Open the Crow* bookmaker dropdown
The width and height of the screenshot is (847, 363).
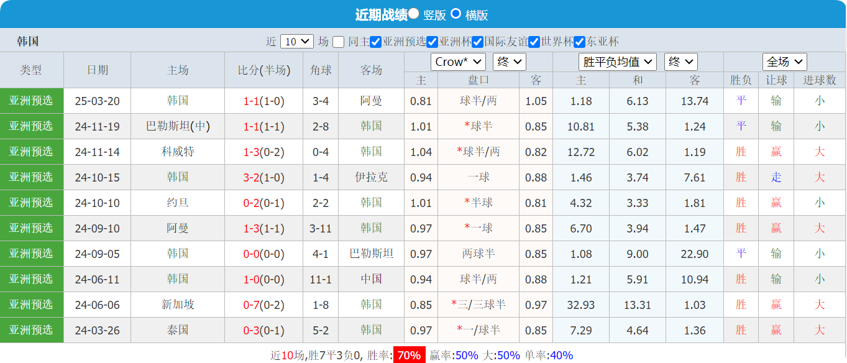(457, 62)
